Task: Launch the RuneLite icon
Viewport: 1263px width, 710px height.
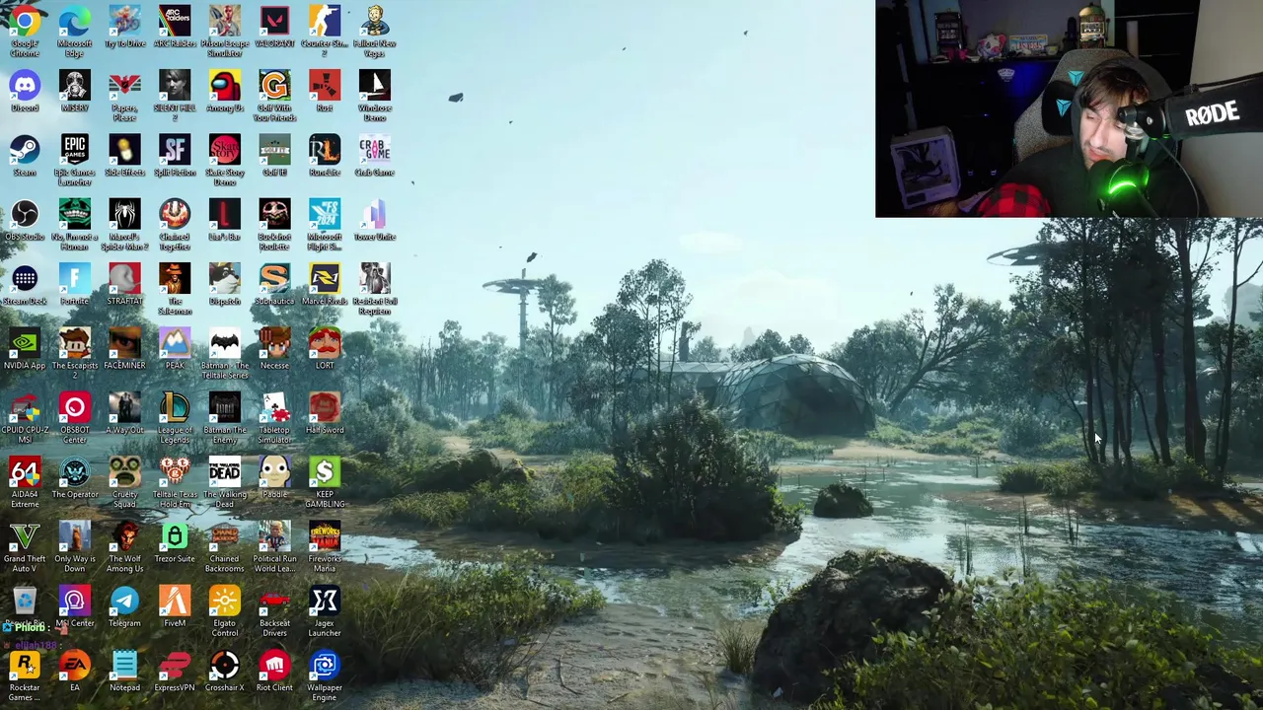Action: 325,156
